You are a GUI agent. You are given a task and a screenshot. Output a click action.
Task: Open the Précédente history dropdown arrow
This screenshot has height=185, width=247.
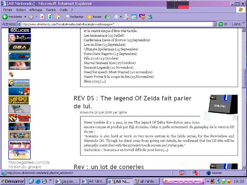tap(25, 17)
